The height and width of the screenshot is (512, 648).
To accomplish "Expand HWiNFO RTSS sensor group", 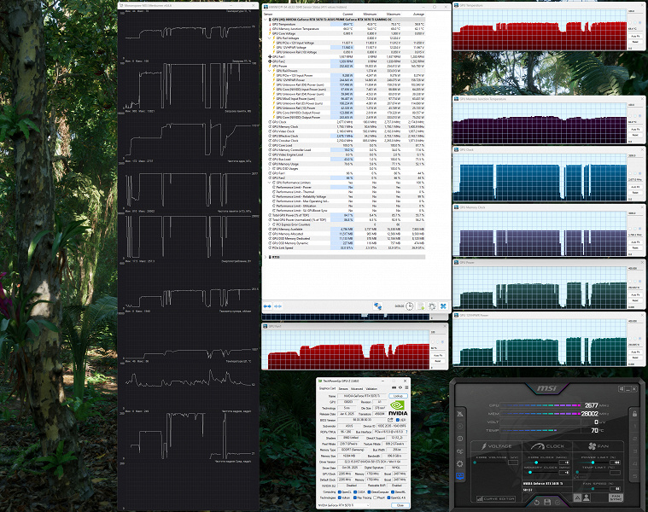I will [266, 257].
